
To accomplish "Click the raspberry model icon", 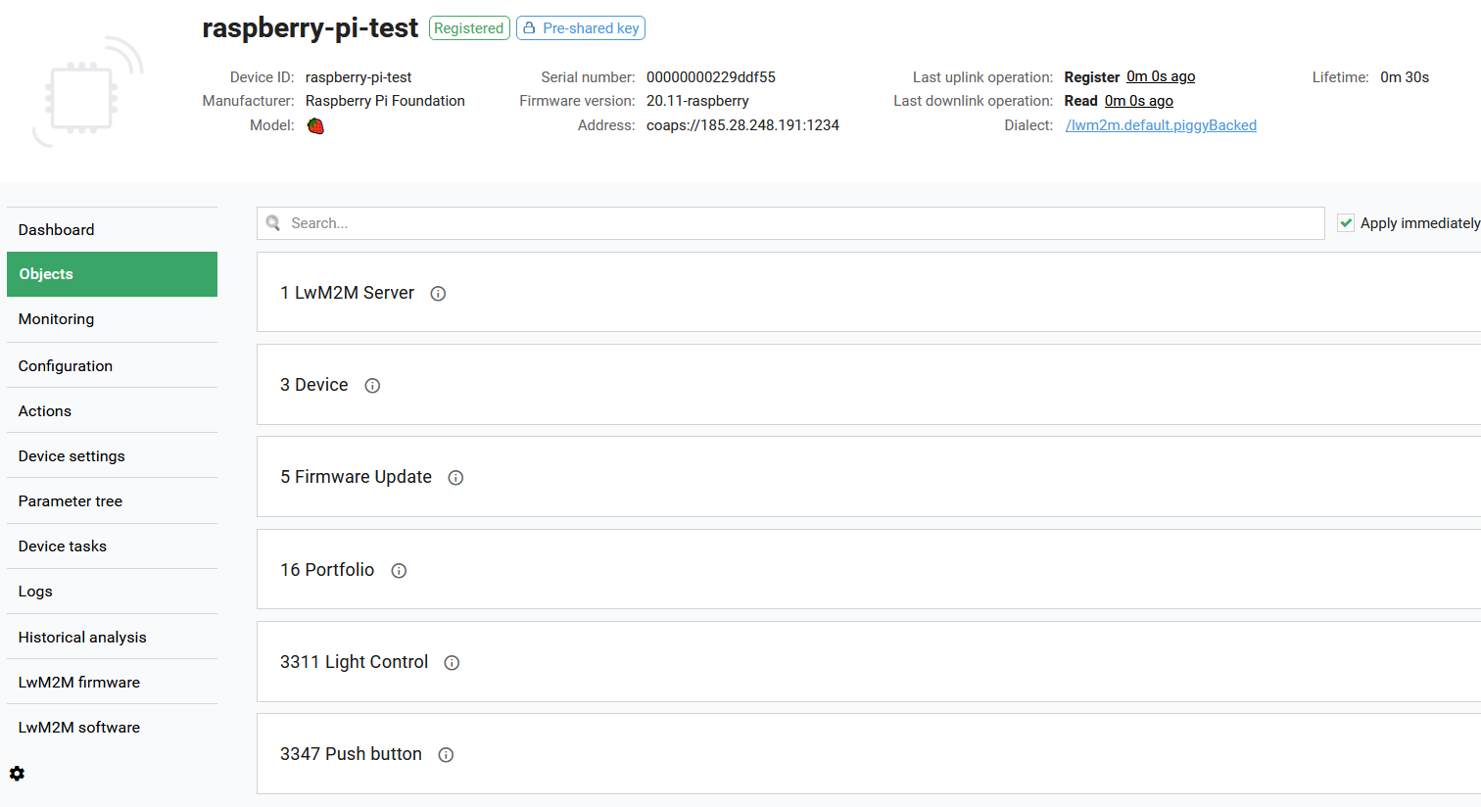I will [315, 125].
